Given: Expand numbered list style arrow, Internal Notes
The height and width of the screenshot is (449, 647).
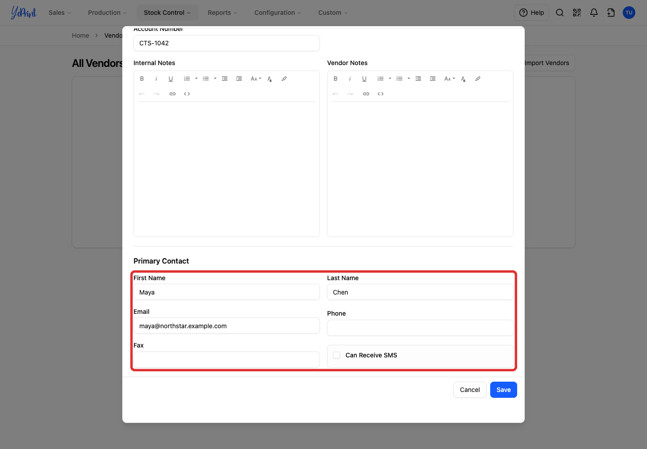Looking at the screenshot, I should [x=196, y=79].
